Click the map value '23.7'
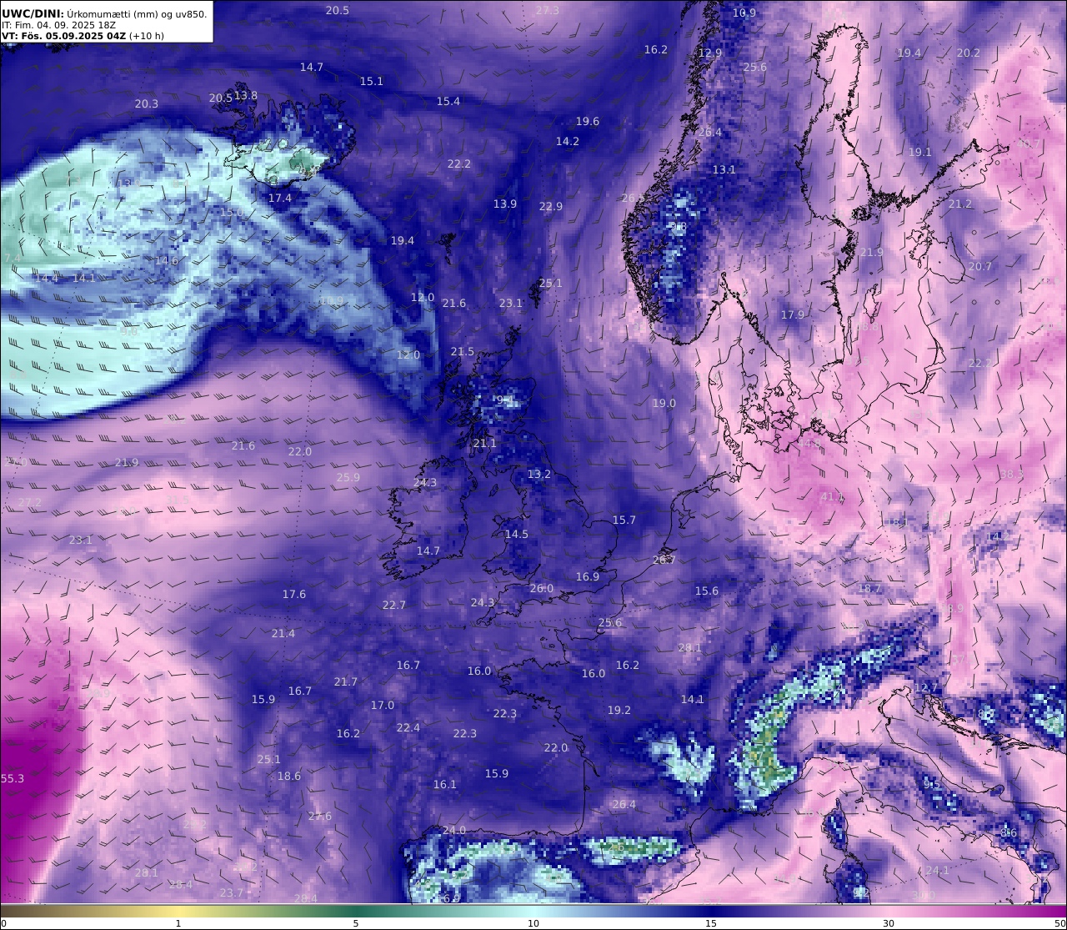 pos(232,893)
